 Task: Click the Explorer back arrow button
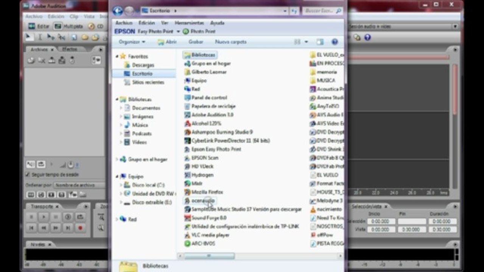coord(118,11)
